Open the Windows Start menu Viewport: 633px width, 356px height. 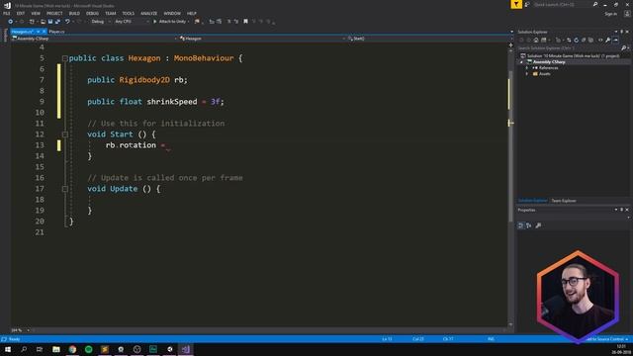point(8,349)
